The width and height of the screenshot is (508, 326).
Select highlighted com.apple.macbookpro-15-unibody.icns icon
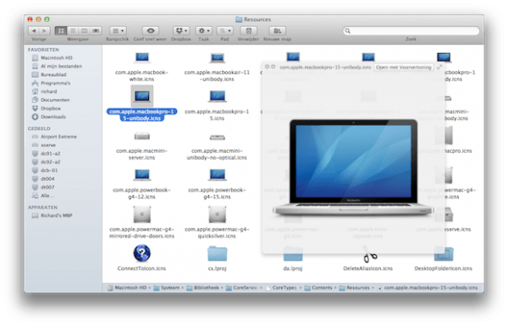tap(142, 96)
